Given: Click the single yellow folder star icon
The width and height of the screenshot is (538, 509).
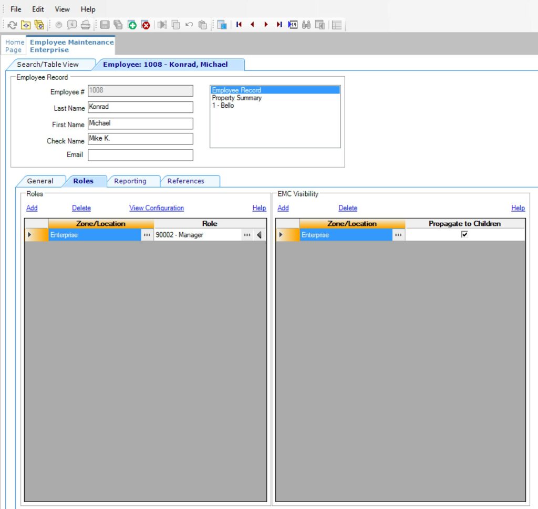Looking at the screenshot, I should [x=26, y=25].
